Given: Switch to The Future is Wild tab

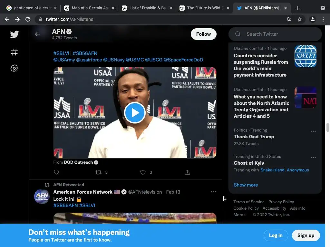Looking at the screenshot, I should pos(205,8).
